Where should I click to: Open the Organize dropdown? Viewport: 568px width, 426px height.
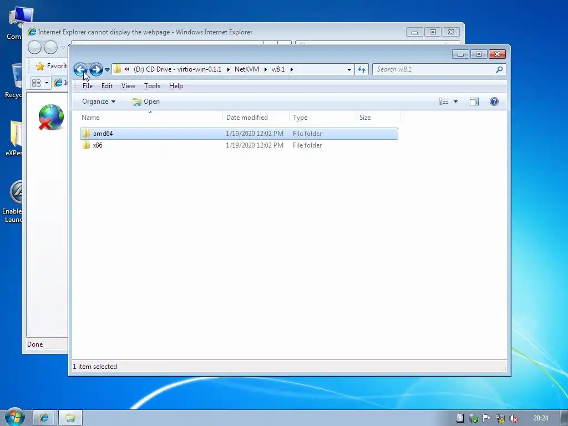pos(99,102)
